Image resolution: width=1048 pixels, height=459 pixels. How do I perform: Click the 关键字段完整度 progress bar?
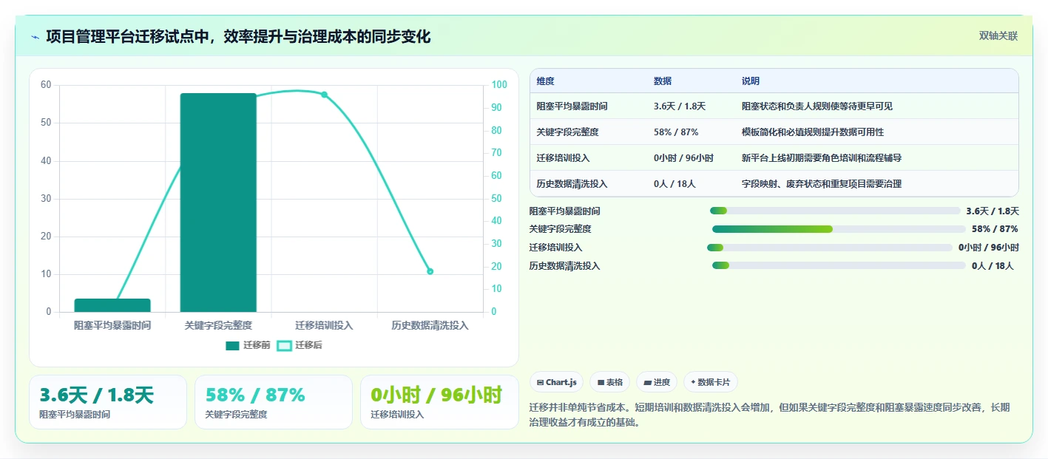point(839,229)
